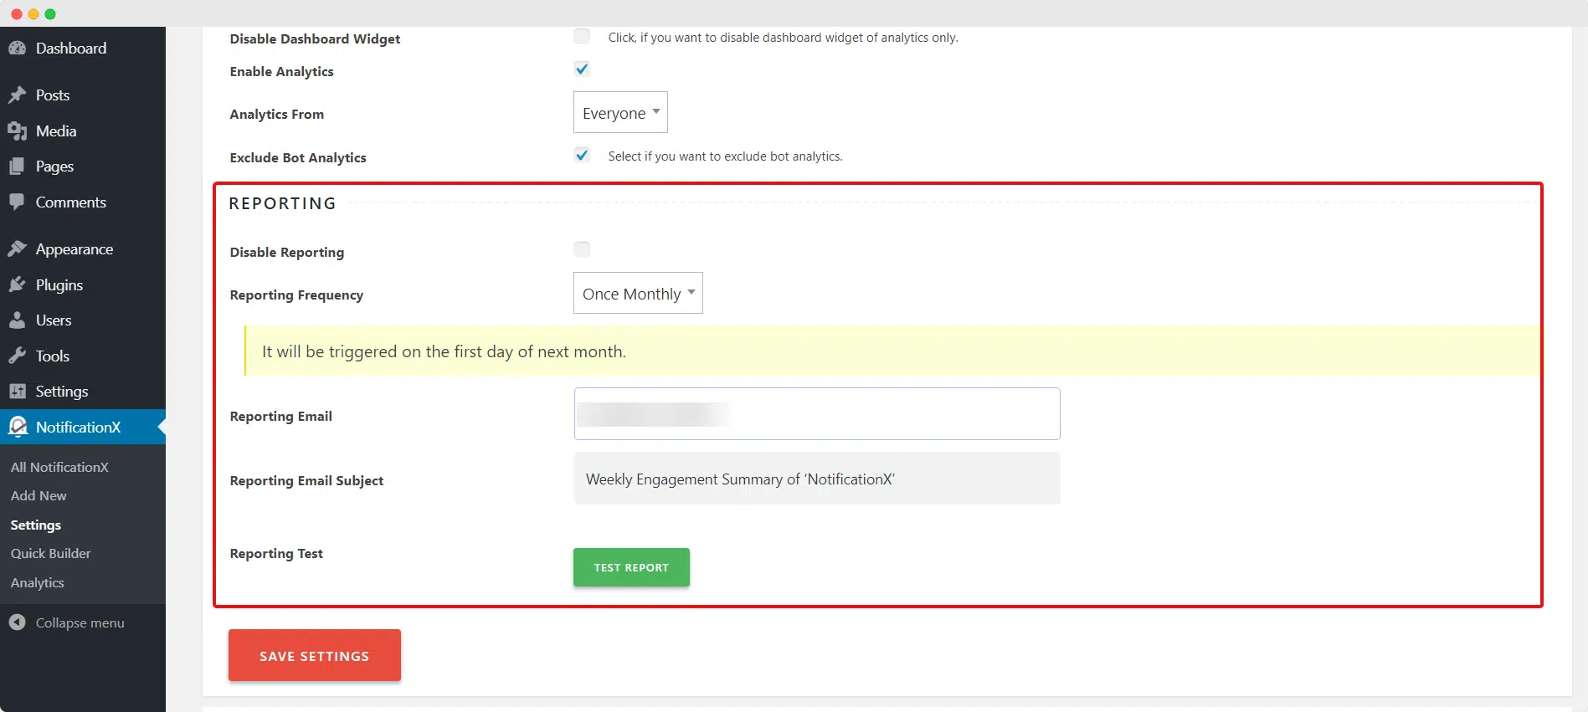The image size is (1588, 712).
Task: Click the Dashboard gauge icon
Action: (18, 49)
